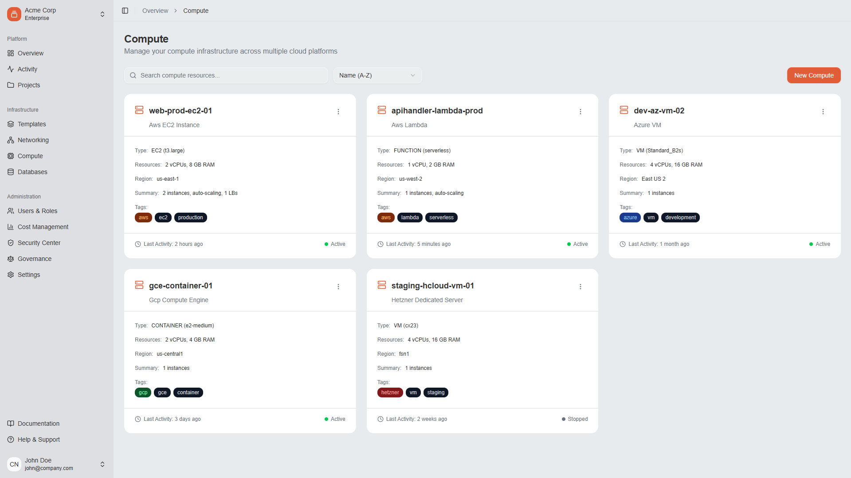The height and width of the screenshot is (478, 851).
Task: Select the azure tag on dev-az-vm-02
Action: 630,218
